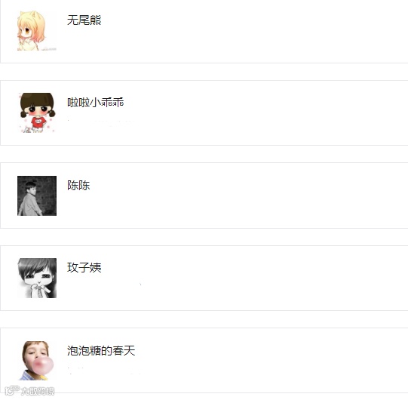Click the bubble gum boy avatar
408x400 pixels.
click(37, 361)
